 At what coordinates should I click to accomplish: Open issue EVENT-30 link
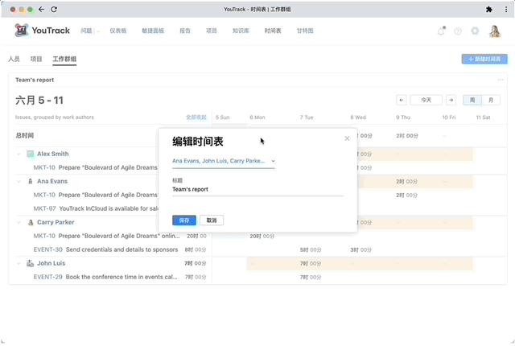point(48,249)
